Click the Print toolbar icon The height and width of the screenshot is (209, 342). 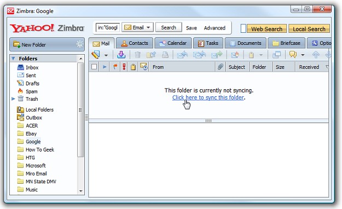coord(165,55)
